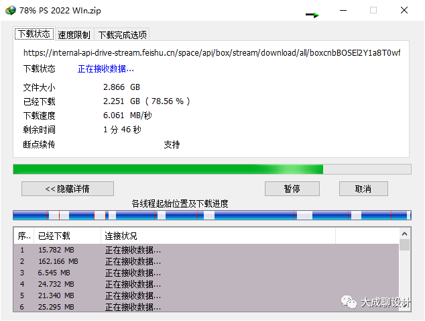
Task: Switch to the 下载状态 tab
Action: [x=34, y=34]
